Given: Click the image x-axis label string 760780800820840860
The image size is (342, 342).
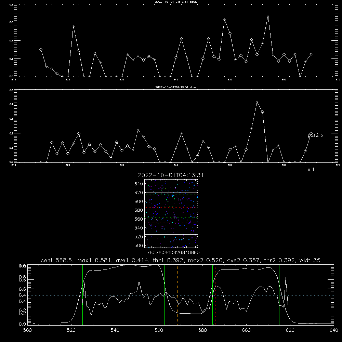Looking at the screenshot, I should [x=173, y=253].
